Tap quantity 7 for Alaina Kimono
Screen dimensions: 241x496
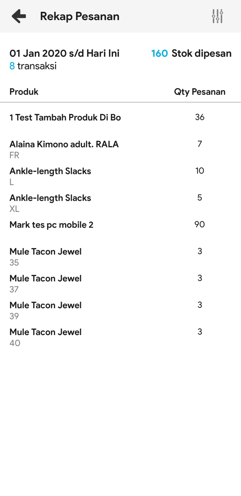[x=200, y=144]
